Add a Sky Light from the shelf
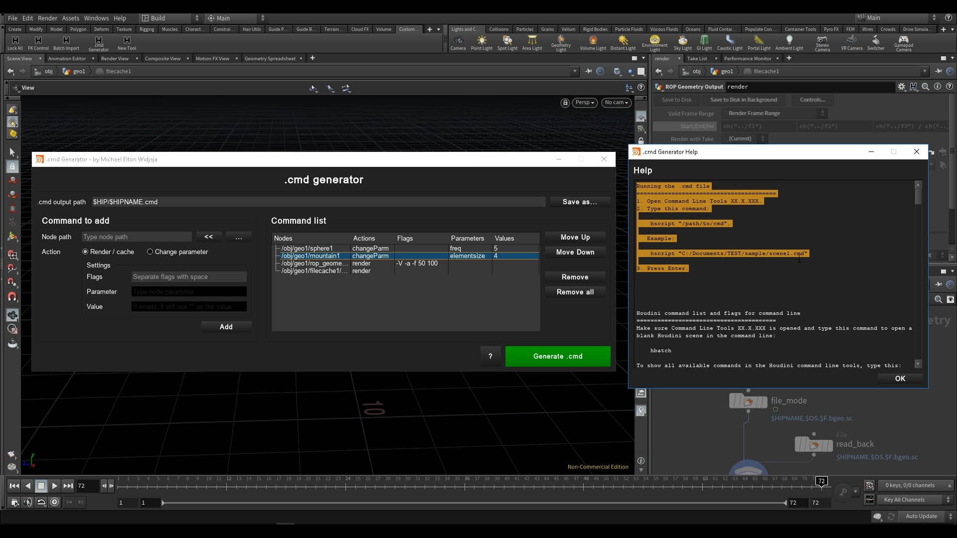This screenshot has height=538, width=957. point(683,43)
